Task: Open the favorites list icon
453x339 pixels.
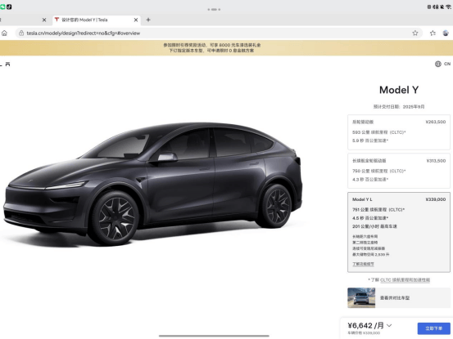Action: click(x=433, y=33)
